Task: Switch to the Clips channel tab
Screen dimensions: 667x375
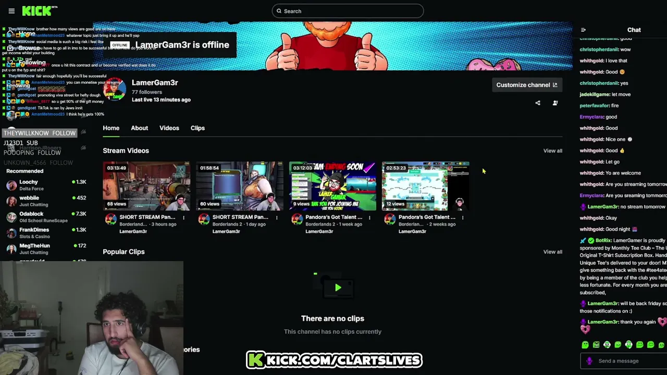Action: tap(197, 128)
